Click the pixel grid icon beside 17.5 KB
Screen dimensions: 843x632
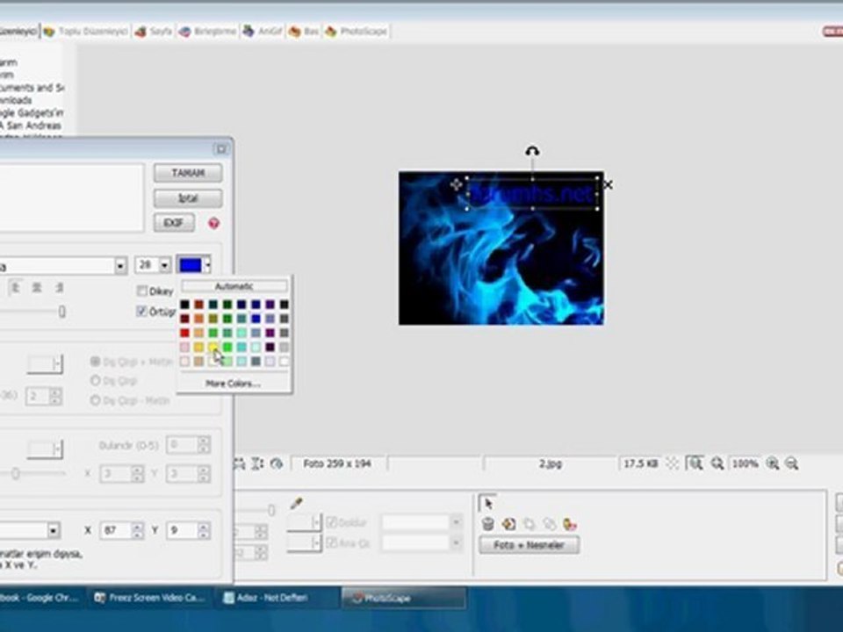pyautogui.click(x=672, y=463)
